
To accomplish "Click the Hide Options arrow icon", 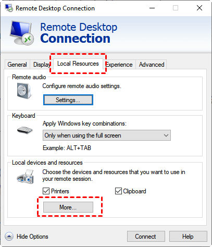I will click(9, 236).
